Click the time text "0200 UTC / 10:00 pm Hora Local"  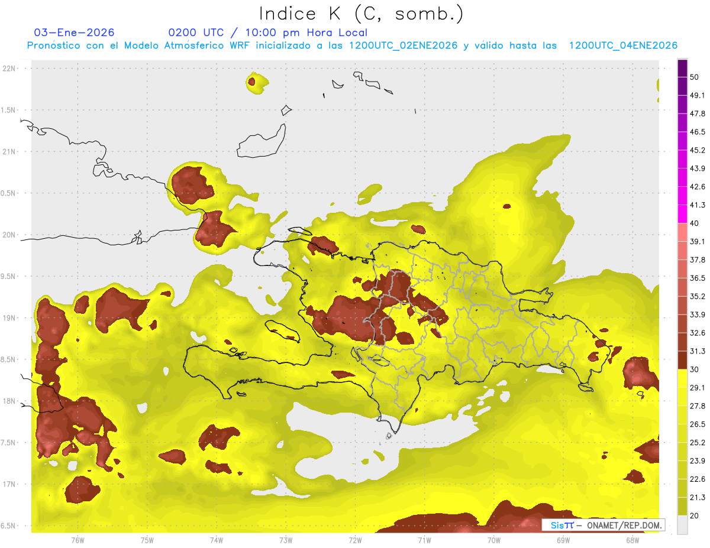[x=268, y=33]
